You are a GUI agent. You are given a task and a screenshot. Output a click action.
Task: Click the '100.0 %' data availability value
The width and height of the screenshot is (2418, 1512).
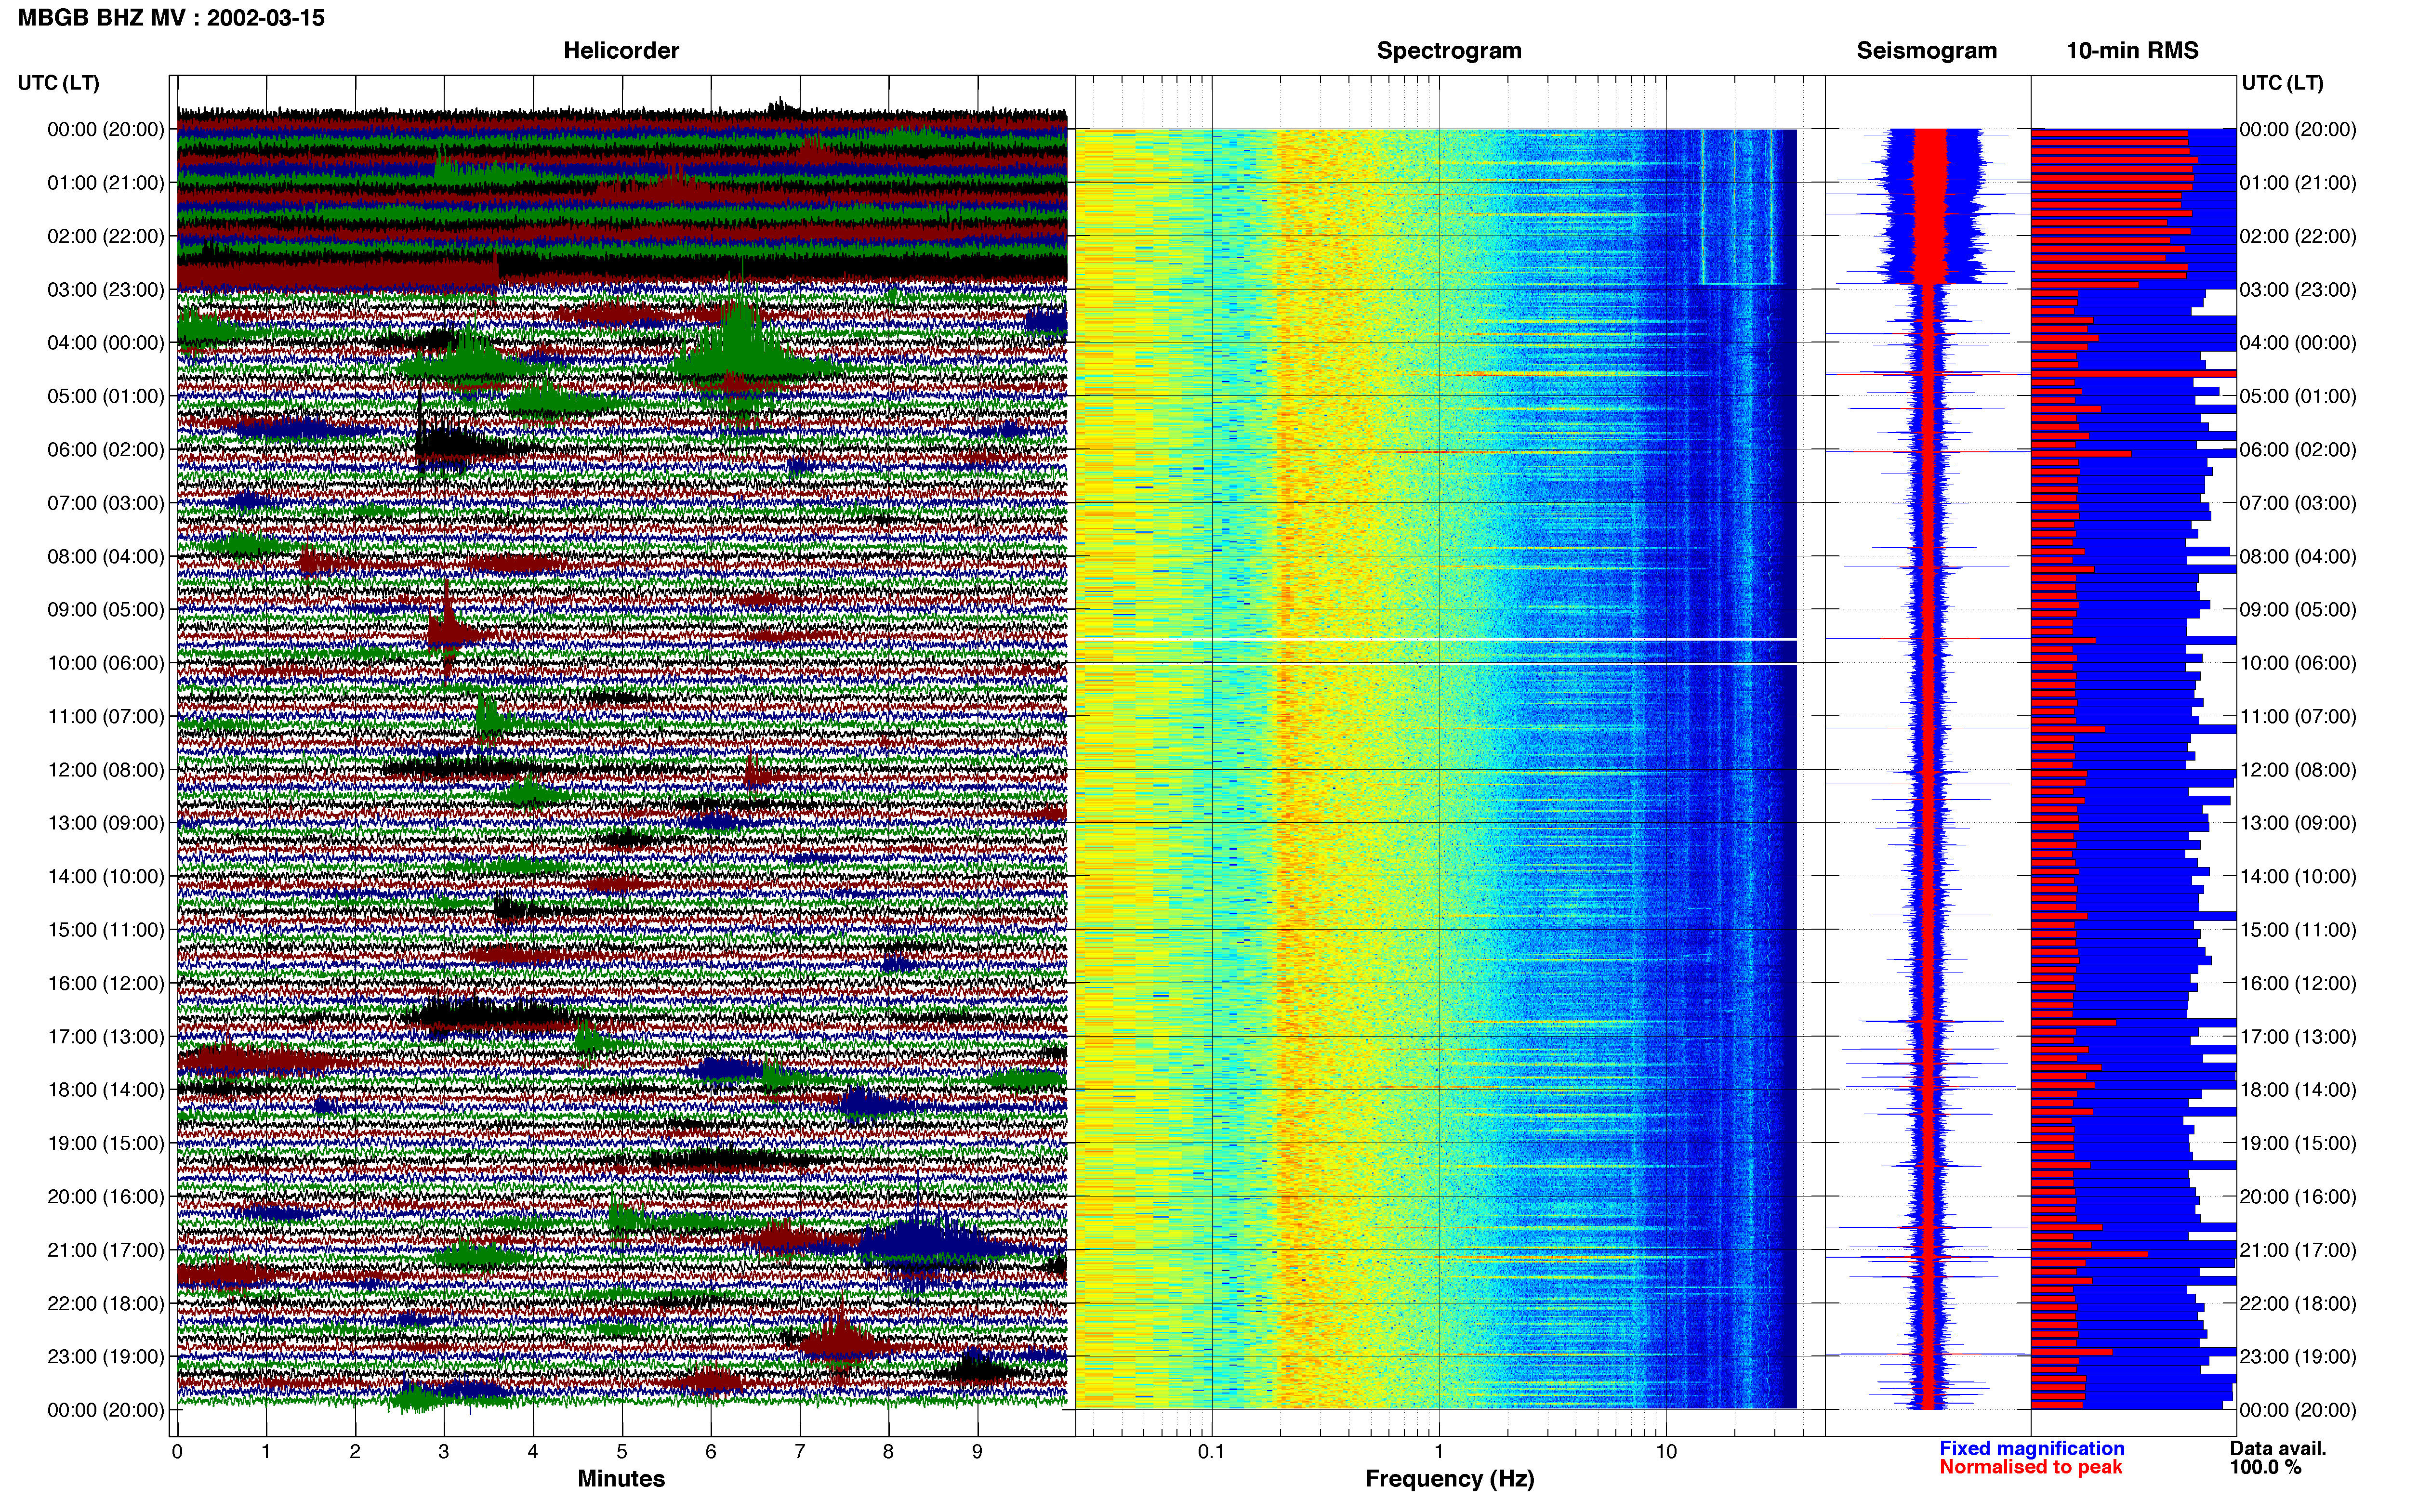pos(2265,1467)
